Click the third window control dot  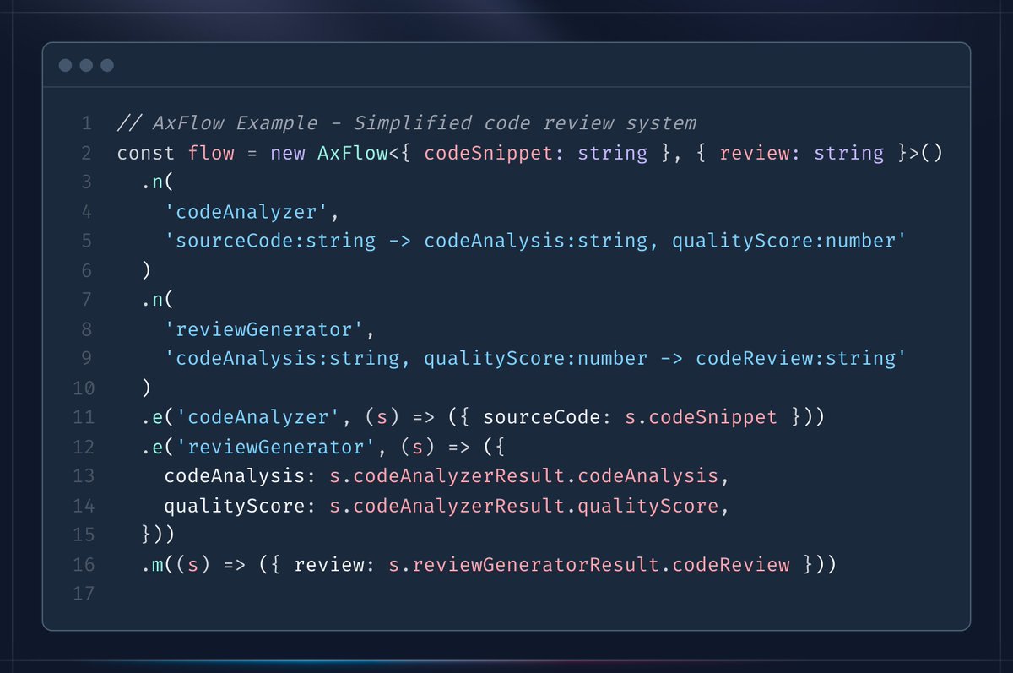point(106,66)
